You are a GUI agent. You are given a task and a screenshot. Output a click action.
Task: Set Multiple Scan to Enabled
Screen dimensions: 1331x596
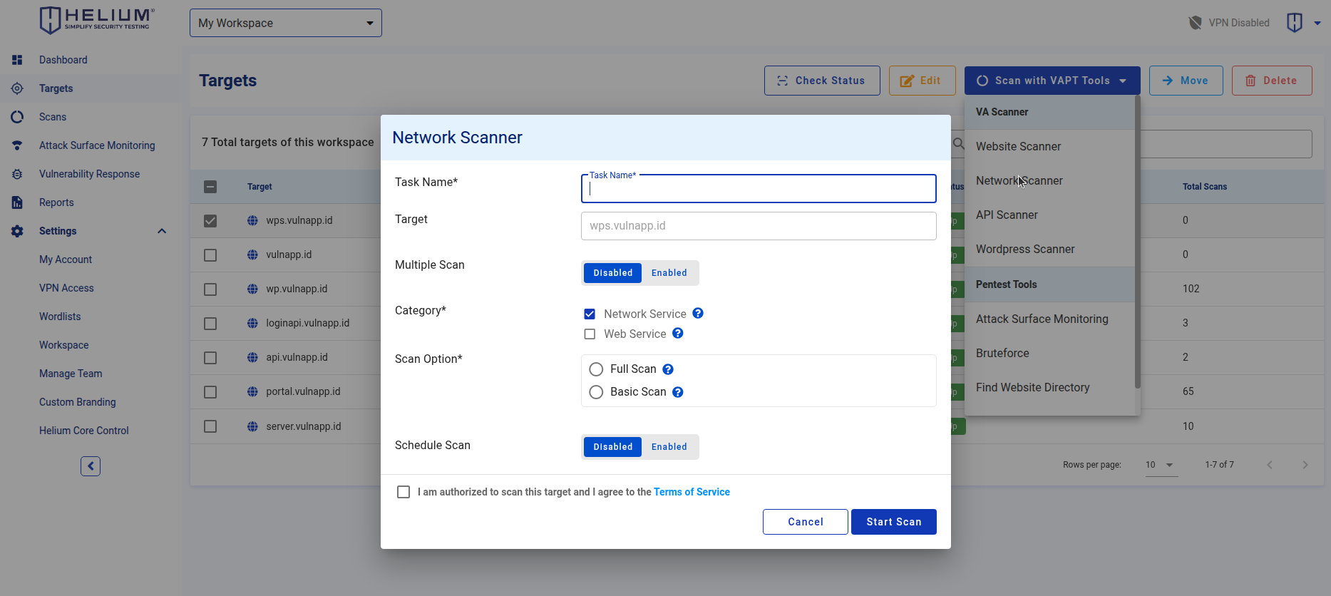point(669,273)
